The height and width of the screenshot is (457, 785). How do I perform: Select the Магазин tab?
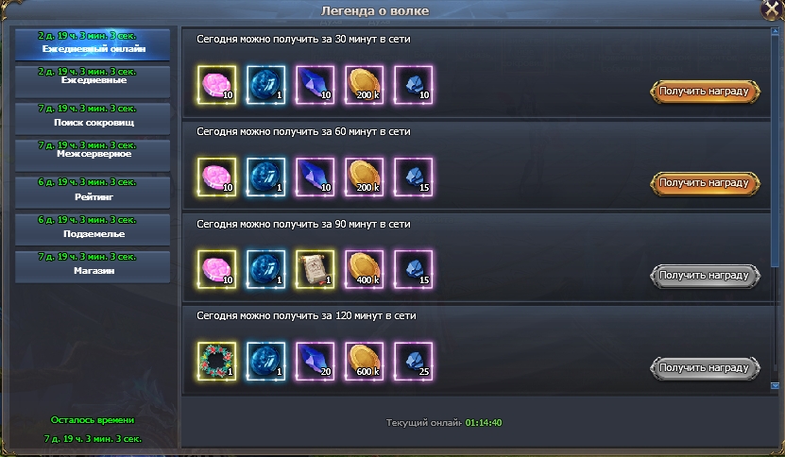[x=93, y=266]
